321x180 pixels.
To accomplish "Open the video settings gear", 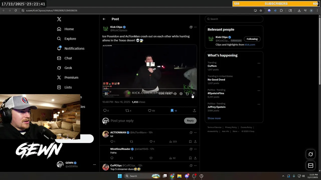I will pyautogui.click(x=181, y=94).
